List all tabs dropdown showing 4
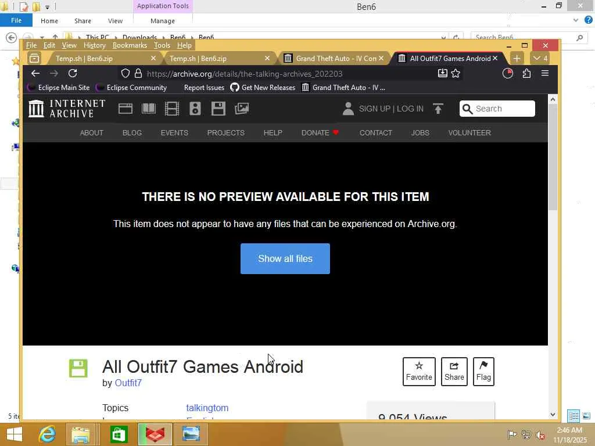 click(x=540, y=59)
